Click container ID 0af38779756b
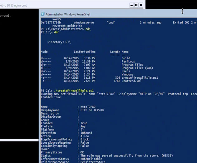The height and width of the screenshot is (163, 197). click(51, 22)
